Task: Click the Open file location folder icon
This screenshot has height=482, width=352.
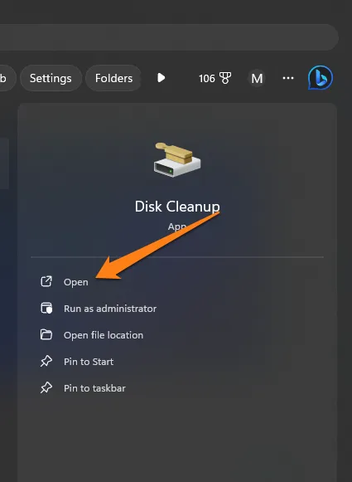Action: click(x=46, y=334)
